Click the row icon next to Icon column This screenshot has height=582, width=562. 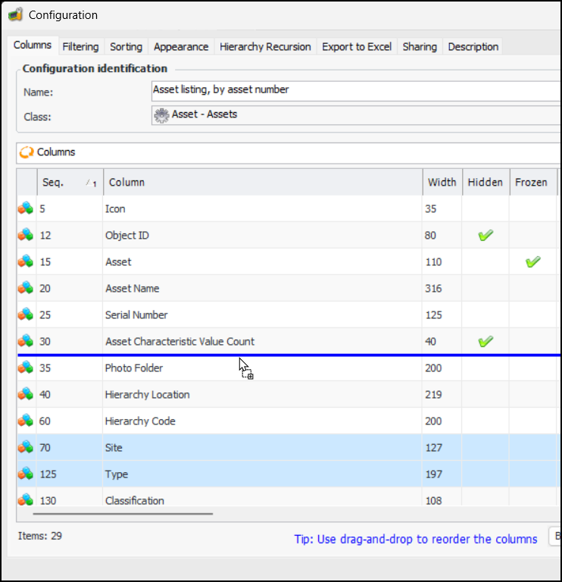[x=26, y=208]
